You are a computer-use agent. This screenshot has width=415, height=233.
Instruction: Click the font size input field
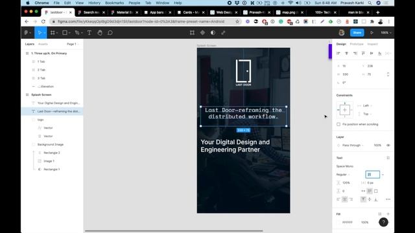coord(372,175)
